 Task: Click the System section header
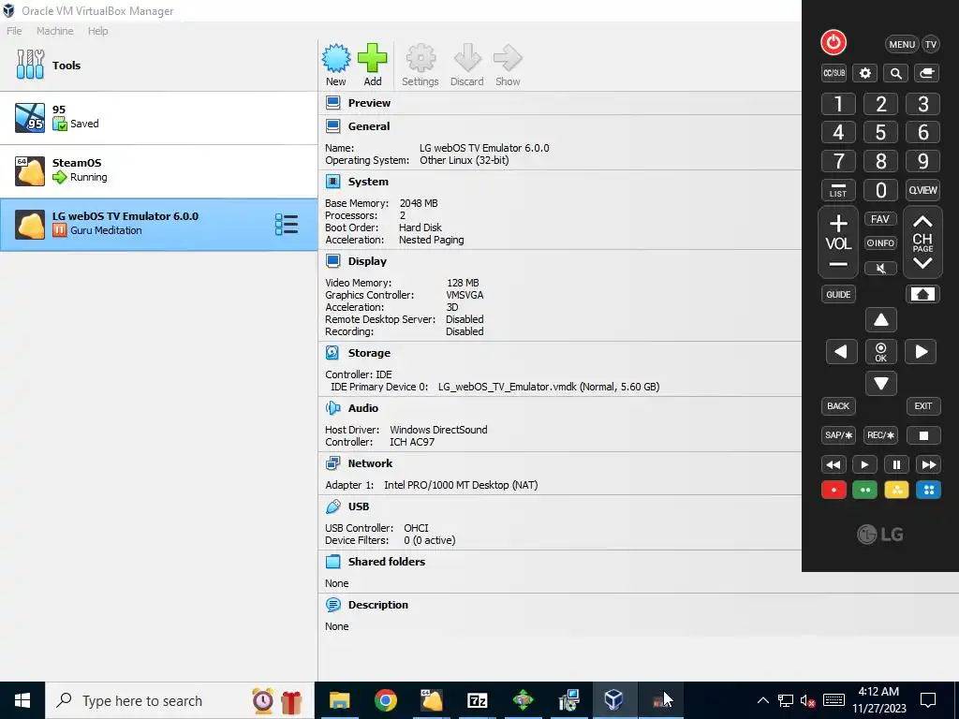368,182
